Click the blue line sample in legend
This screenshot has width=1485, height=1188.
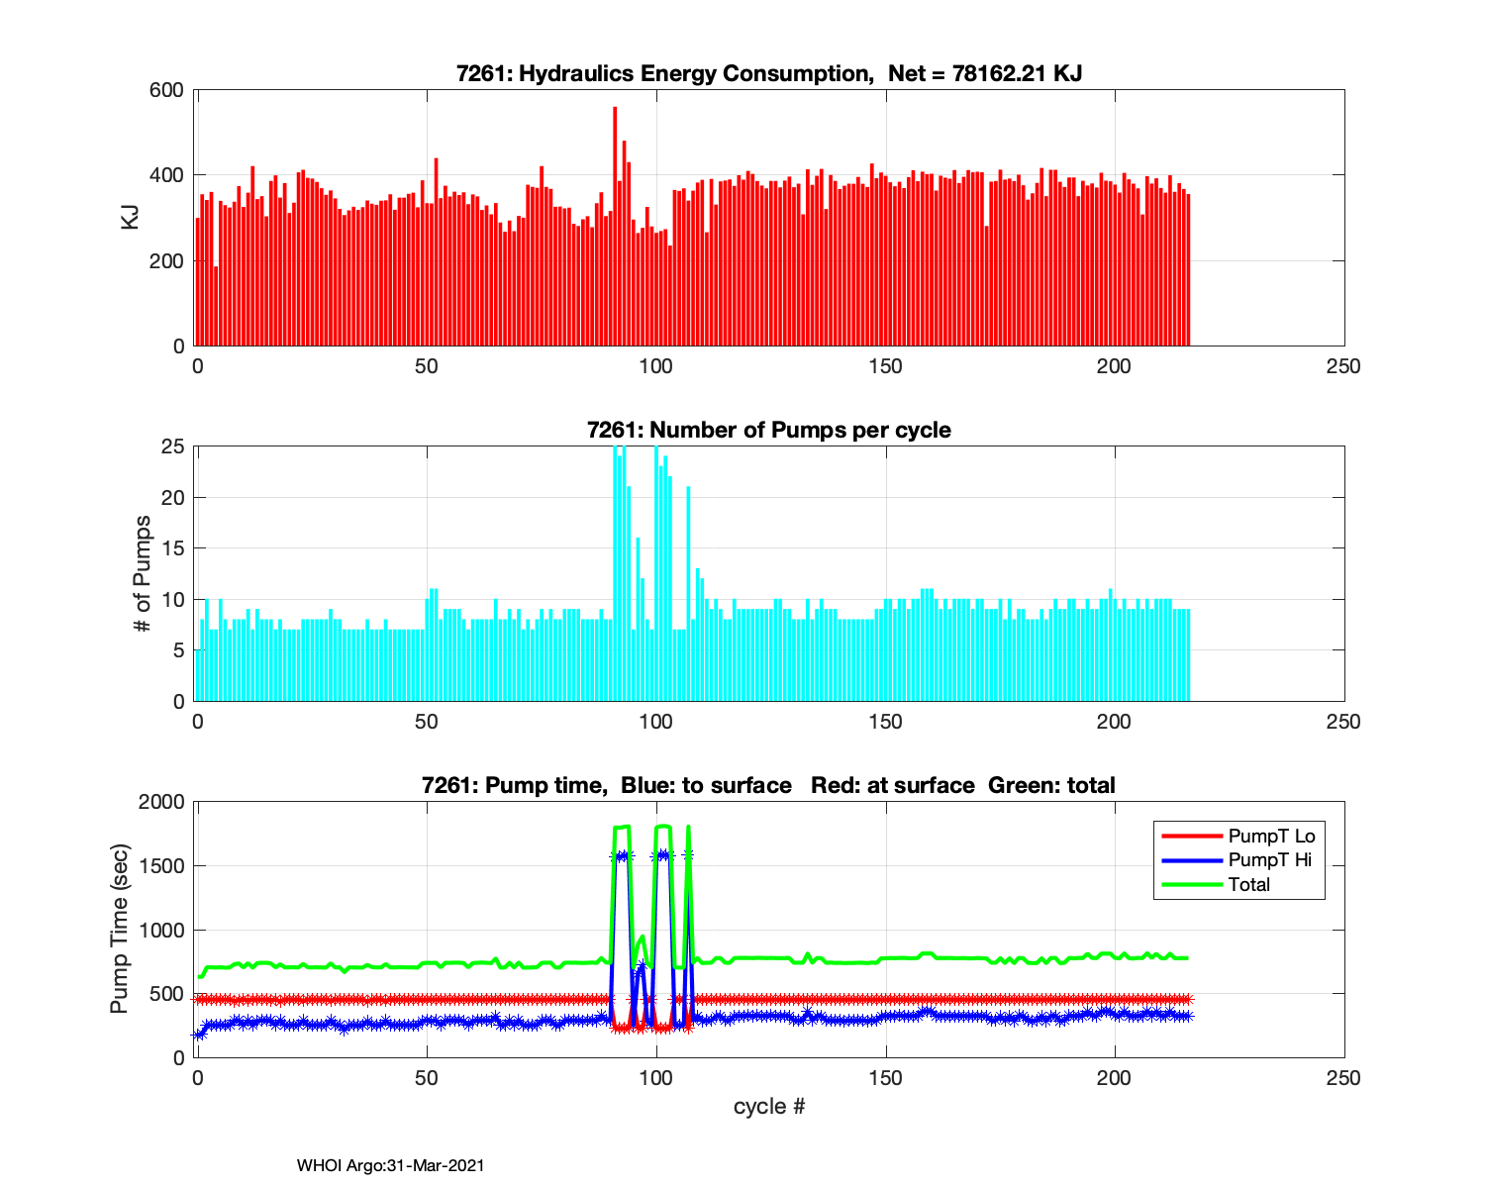(1191, 859)
